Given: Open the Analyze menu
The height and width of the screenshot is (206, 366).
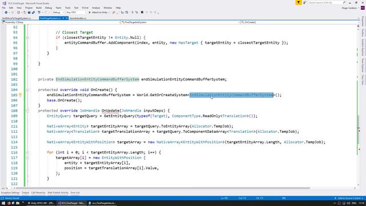Looking at the screenshot, I should (x=96, y=7).
